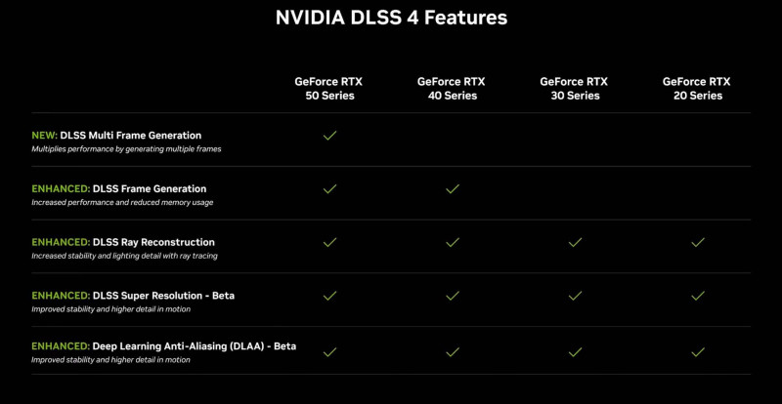782x404 pixels.
Task: Click the DLSS Ray Reconstruction row label
Action: (153, 242)
